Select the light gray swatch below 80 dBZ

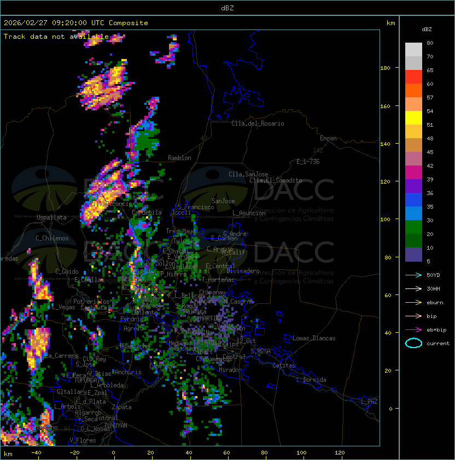tap(413, 50)
